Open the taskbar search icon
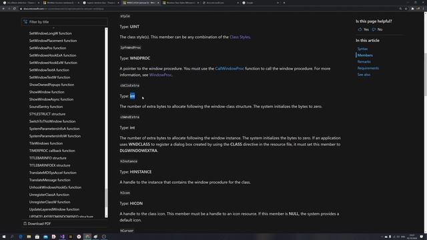 (12, 237)
